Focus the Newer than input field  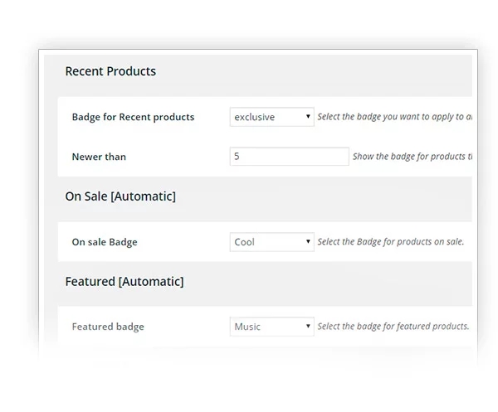290,157
